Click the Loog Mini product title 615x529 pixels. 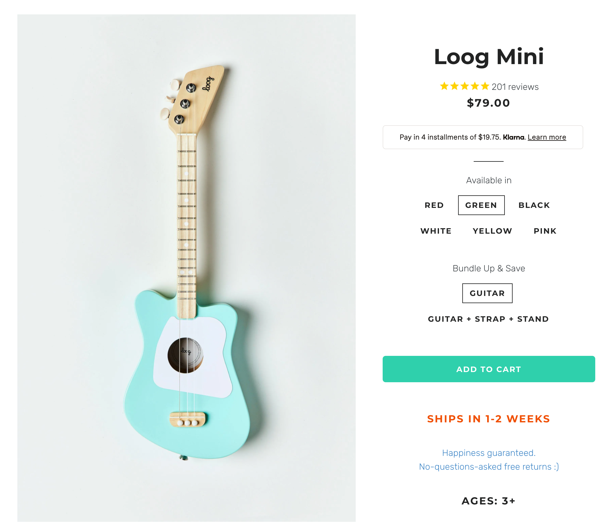[489, 57]
